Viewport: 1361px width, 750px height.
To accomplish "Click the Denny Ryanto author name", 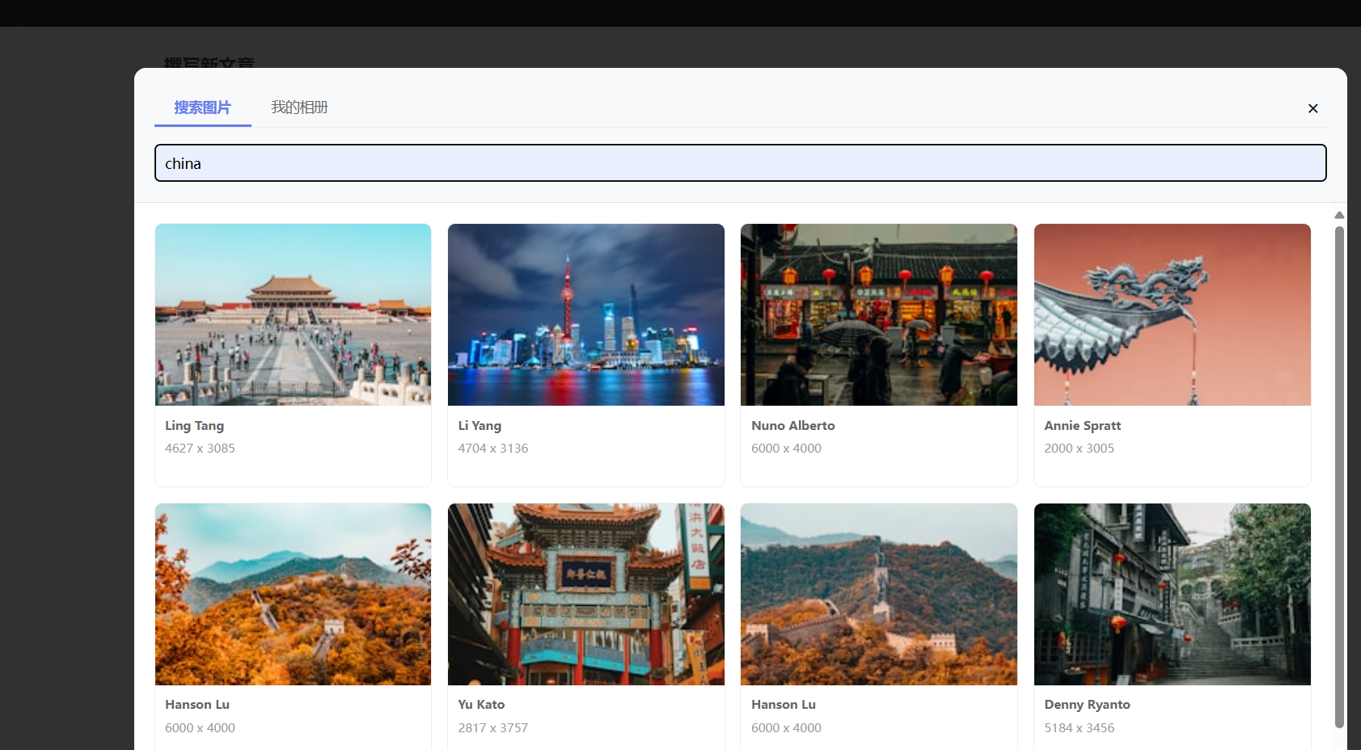I will 1087,705.
